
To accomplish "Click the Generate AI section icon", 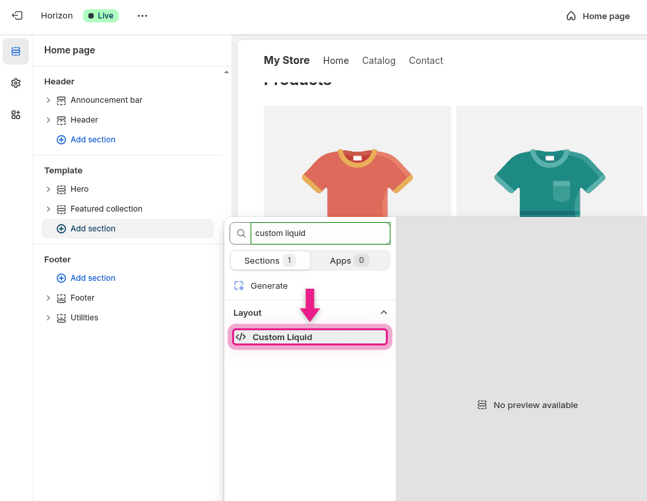I will [x=239, y=285].
